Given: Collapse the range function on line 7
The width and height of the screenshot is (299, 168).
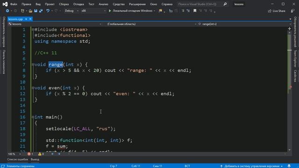Looking at the screenshot, I should [x=33, y=64].
